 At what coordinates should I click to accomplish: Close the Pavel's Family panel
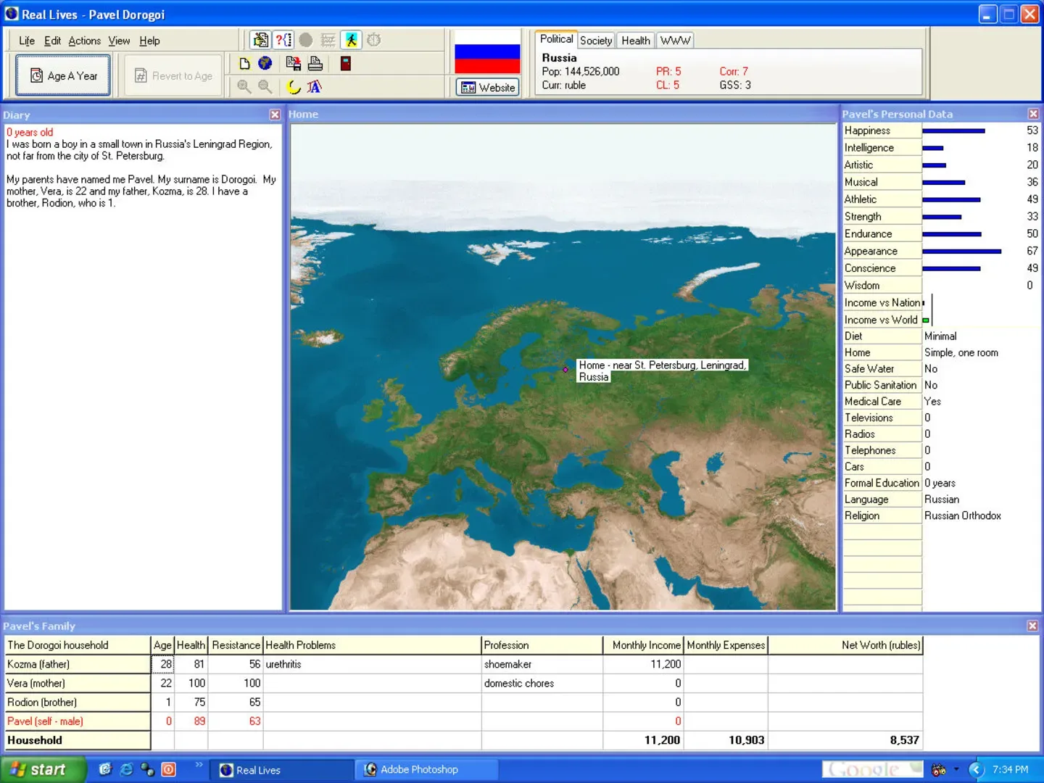[x=1032, y=626]
